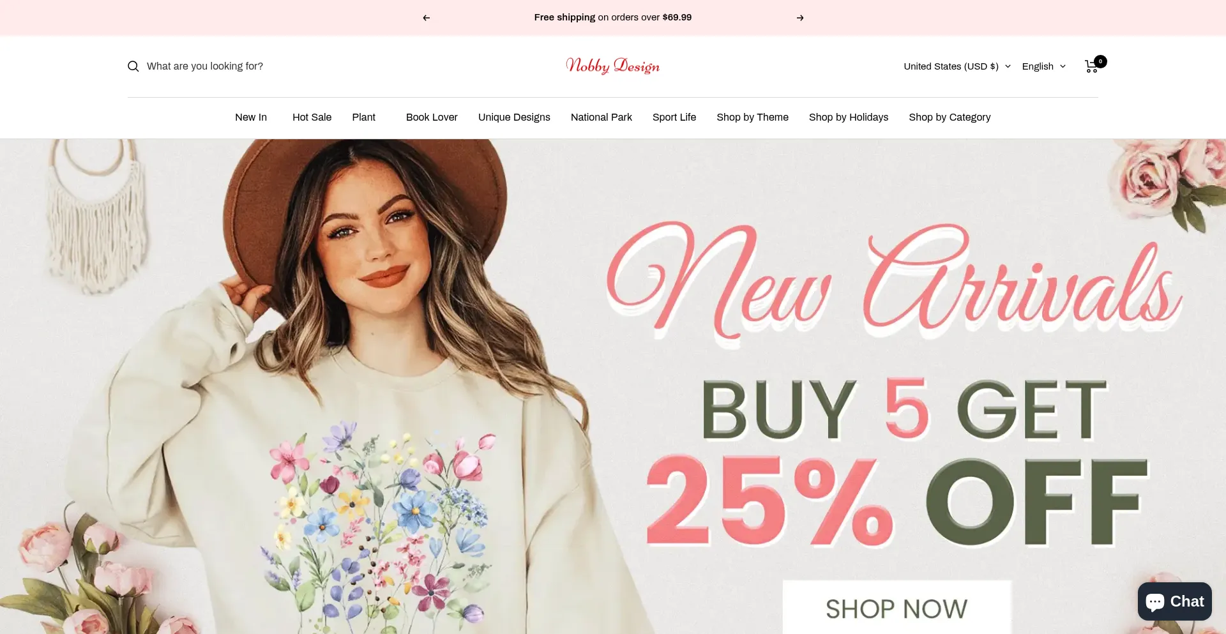1226x634 pixels.
Task: Open the Plant collection
Action: [363, 117]
